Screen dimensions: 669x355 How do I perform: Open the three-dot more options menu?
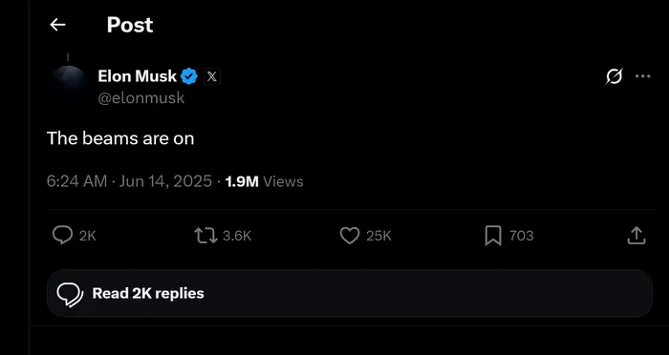pos(642,76)
